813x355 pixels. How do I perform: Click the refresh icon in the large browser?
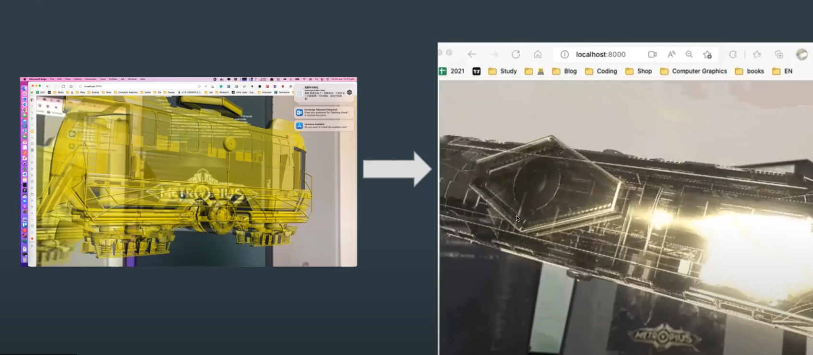coord(516,54)
